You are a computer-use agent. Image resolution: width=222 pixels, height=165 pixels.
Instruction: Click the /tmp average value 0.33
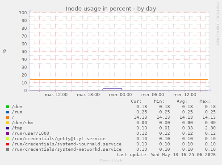coord(187,128)
